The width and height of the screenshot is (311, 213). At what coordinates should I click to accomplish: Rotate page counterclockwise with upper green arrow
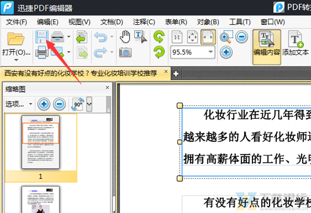tap(159, 37)
